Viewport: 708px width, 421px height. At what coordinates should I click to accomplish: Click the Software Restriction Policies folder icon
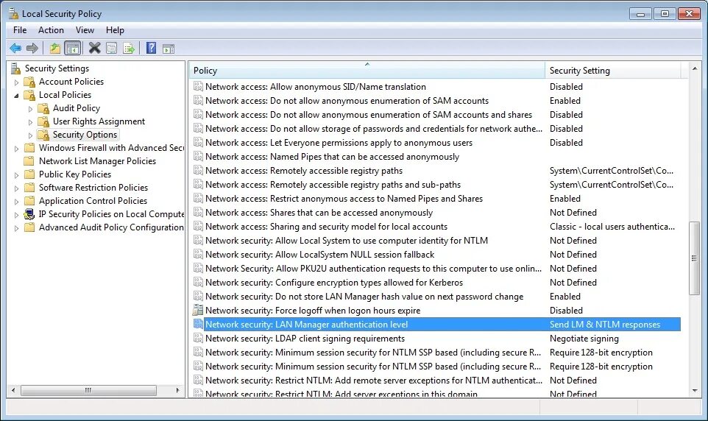[x=29, y=188]
